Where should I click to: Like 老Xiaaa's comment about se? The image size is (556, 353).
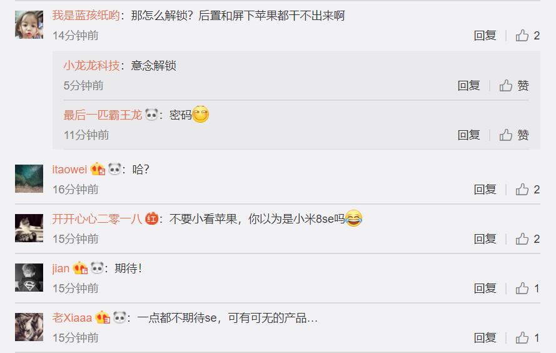[527, 337]
